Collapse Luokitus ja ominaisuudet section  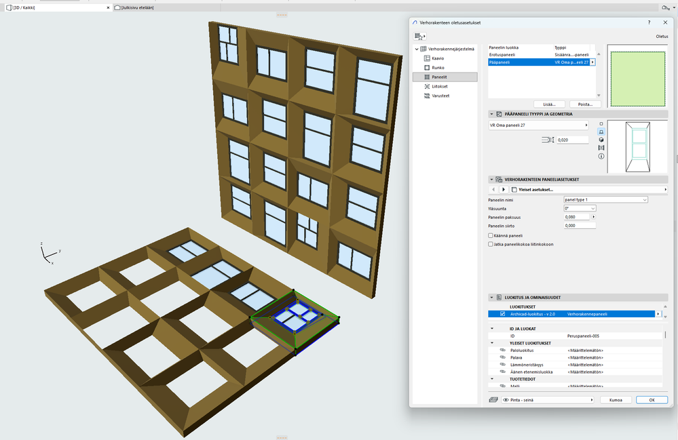[x=491, y=297]
